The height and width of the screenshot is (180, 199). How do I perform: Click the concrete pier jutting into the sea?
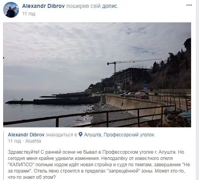(x=53, y=101)
